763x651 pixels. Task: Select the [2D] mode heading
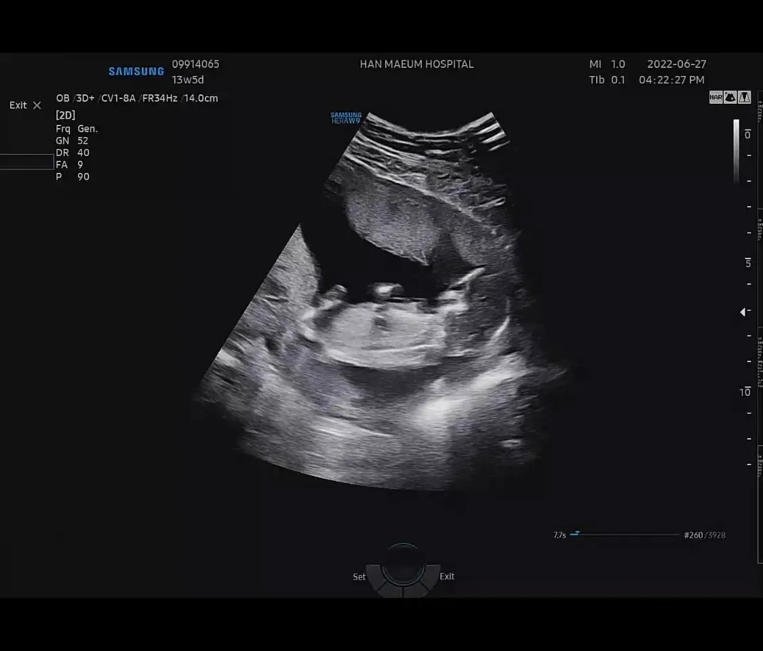(66, 115)
